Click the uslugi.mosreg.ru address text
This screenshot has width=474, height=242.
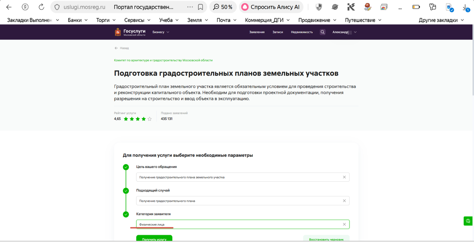[x=85, y=7]
